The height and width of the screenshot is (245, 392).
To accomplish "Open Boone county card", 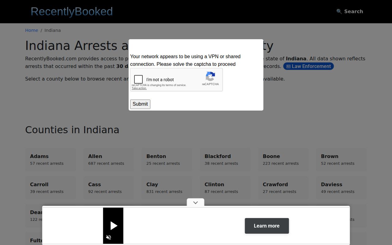I will pyautogui.click(x=283, y=160).
